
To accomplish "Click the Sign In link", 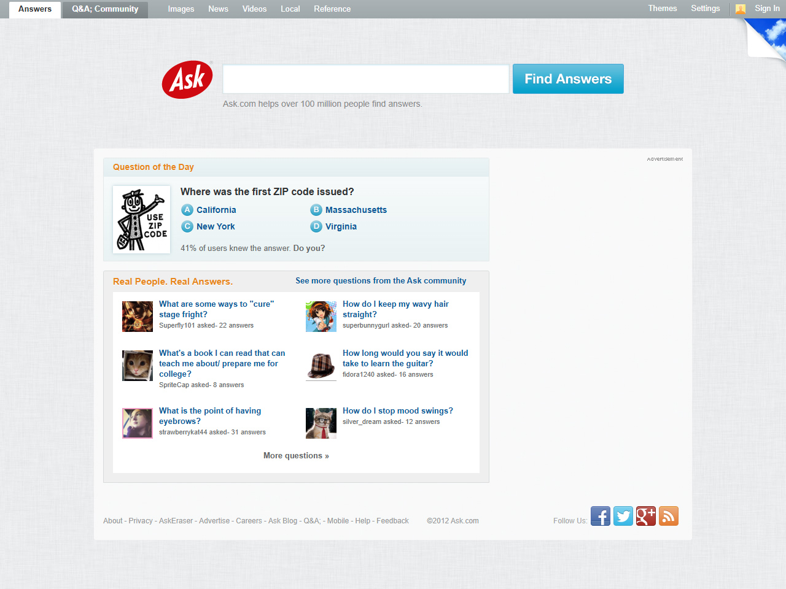I will point(768,9).
